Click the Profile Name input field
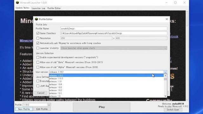The image size is (203, 114). point(114,28)
